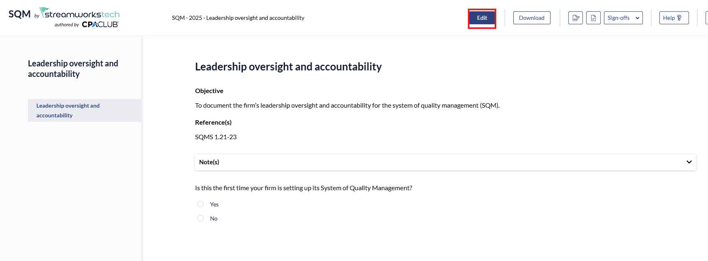The width and height of the screenshot is (708, 261).
Task: Click the SQM logo in header
Action: click(x=19, y=14)
